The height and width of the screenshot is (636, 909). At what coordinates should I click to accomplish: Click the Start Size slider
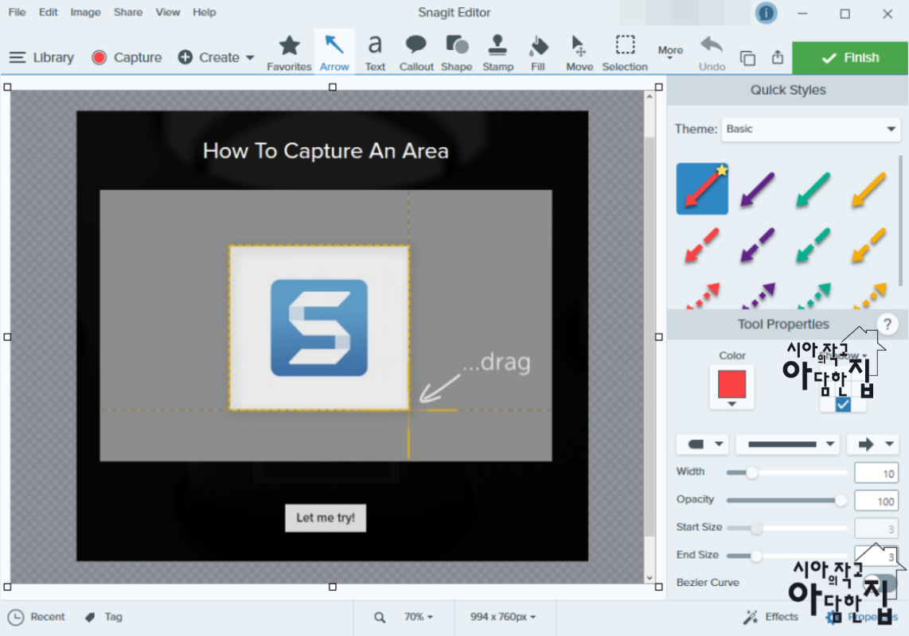pyautogui.click(x=786, y=528)
